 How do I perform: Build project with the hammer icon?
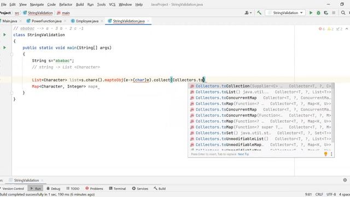259,13
